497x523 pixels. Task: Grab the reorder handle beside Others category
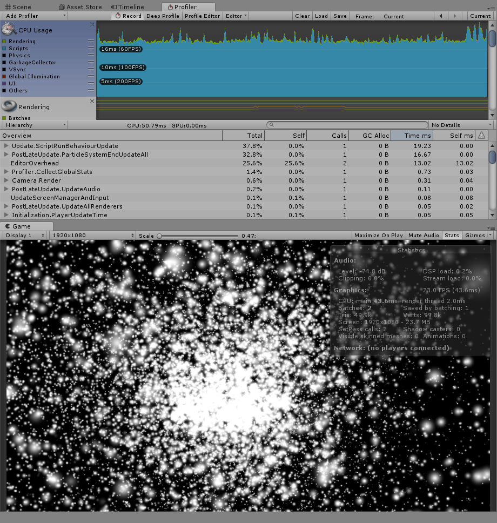point(91,90)
